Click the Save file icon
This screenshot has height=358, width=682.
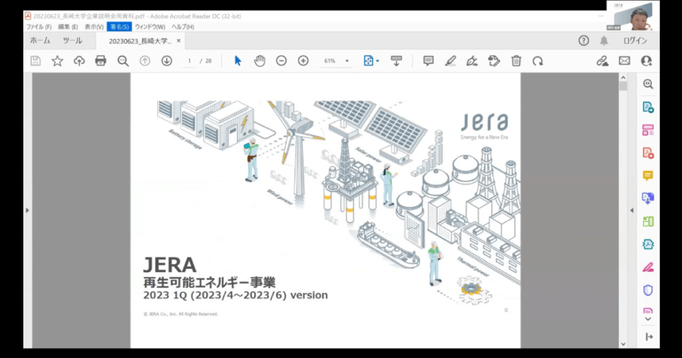point(36,61)
